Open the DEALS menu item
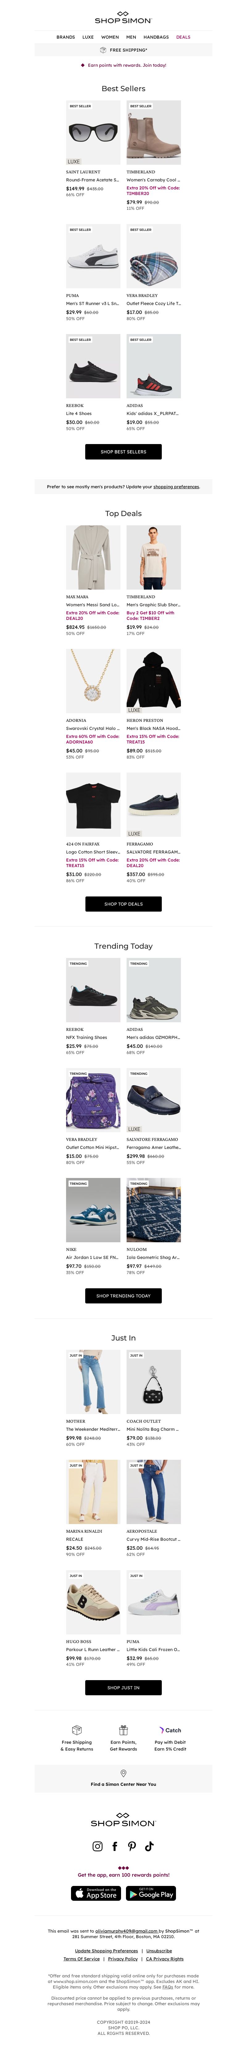247x2046 pixels. point(183,36)
